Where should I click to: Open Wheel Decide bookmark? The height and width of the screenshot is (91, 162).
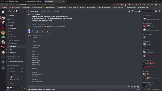tap(50, 7)
